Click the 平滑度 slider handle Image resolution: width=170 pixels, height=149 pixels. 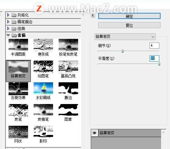[x=159, y=64]
